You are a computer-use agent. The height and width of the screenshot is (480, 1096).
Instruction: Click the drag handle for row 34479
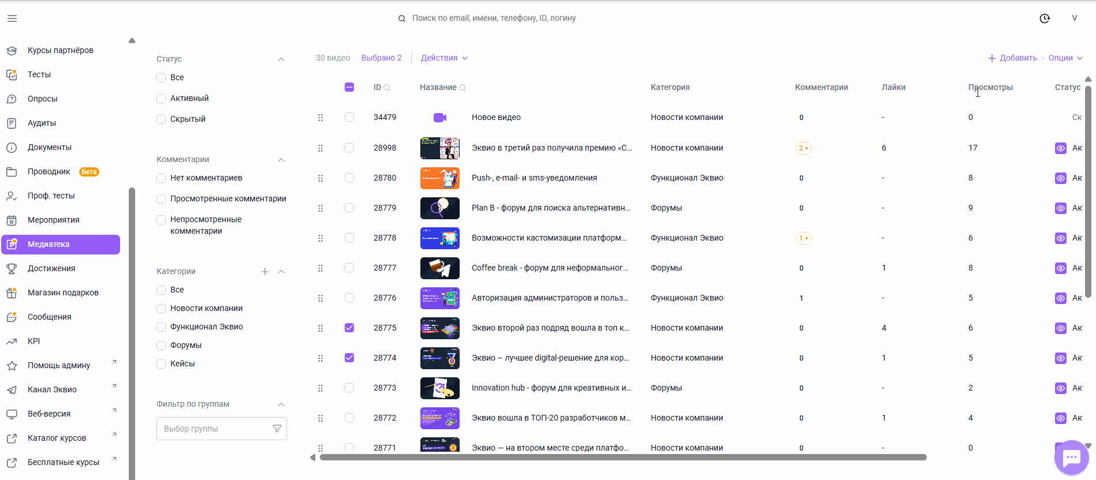pyautogui.click(x=320, y=118)
